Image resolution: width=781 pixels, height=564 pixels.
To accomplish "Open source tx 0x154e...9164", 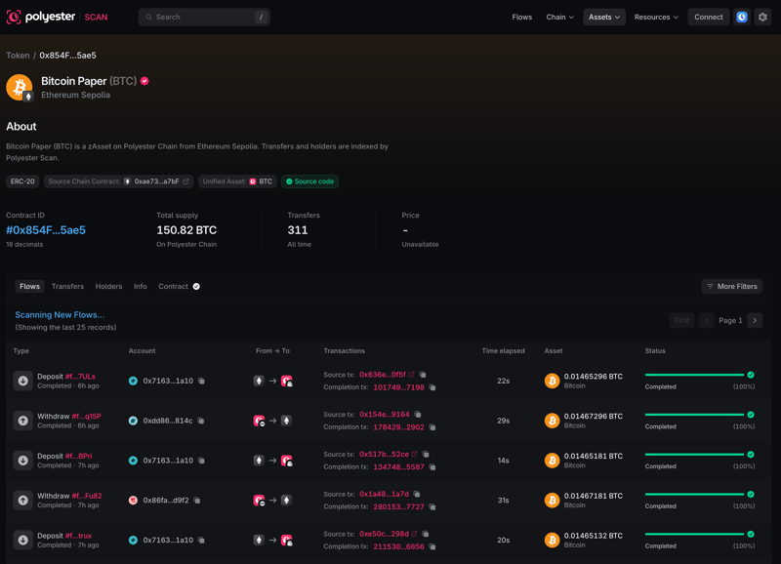I will pos(385,414).
